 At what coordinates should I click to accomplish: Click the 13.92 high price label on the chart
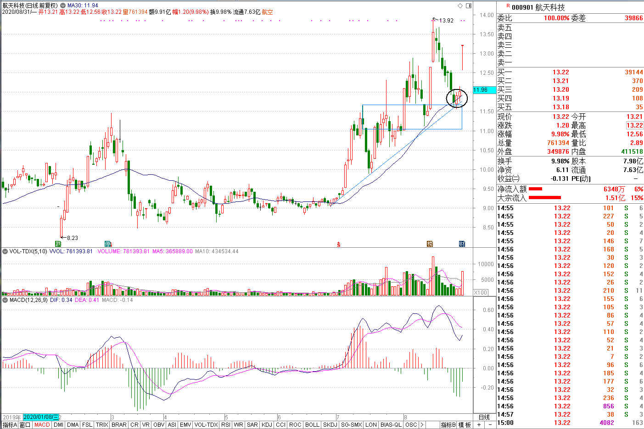(x=446, y=21)
